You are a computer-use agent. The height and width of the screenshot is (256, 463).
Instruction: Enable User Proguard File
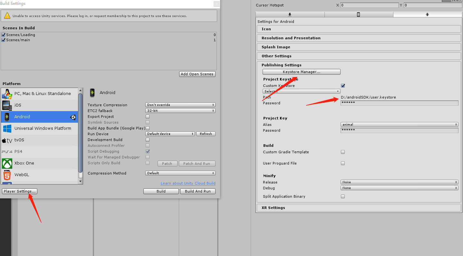point(343,163)
